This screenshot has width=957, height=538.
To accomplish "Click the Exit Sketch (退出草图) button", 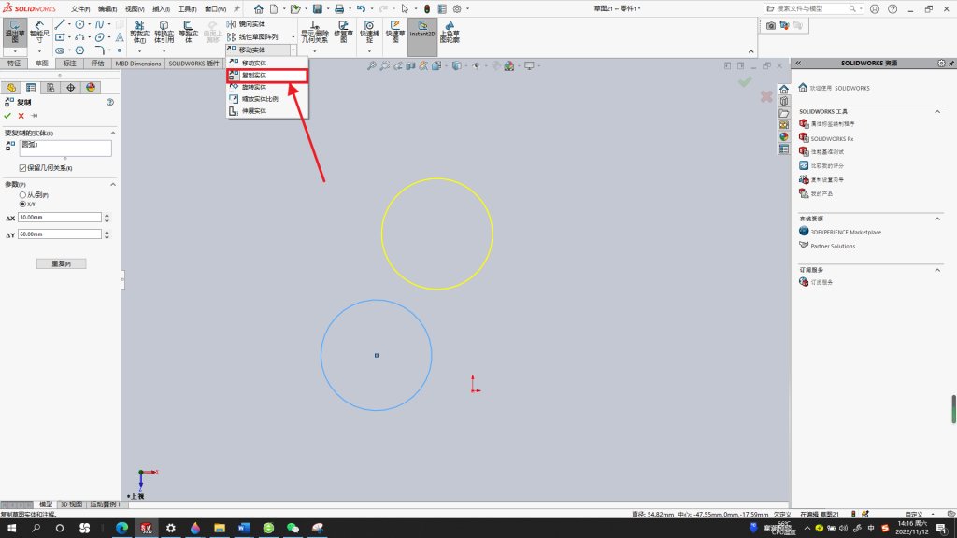I will click(x=15, y=33).
